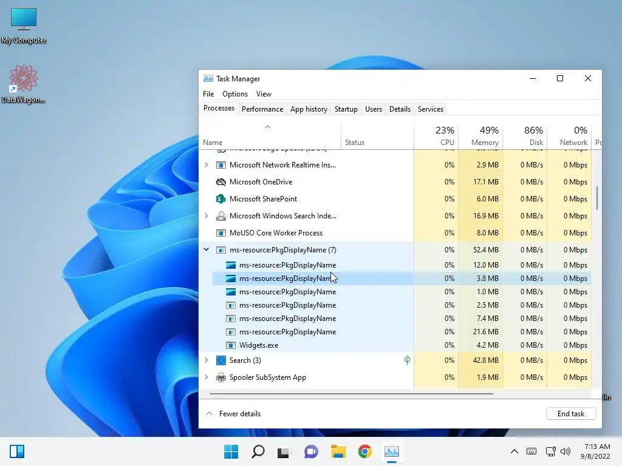Show hidden system tray icons
This screenshot has height=466, width=622.
(x=514, y=451)
